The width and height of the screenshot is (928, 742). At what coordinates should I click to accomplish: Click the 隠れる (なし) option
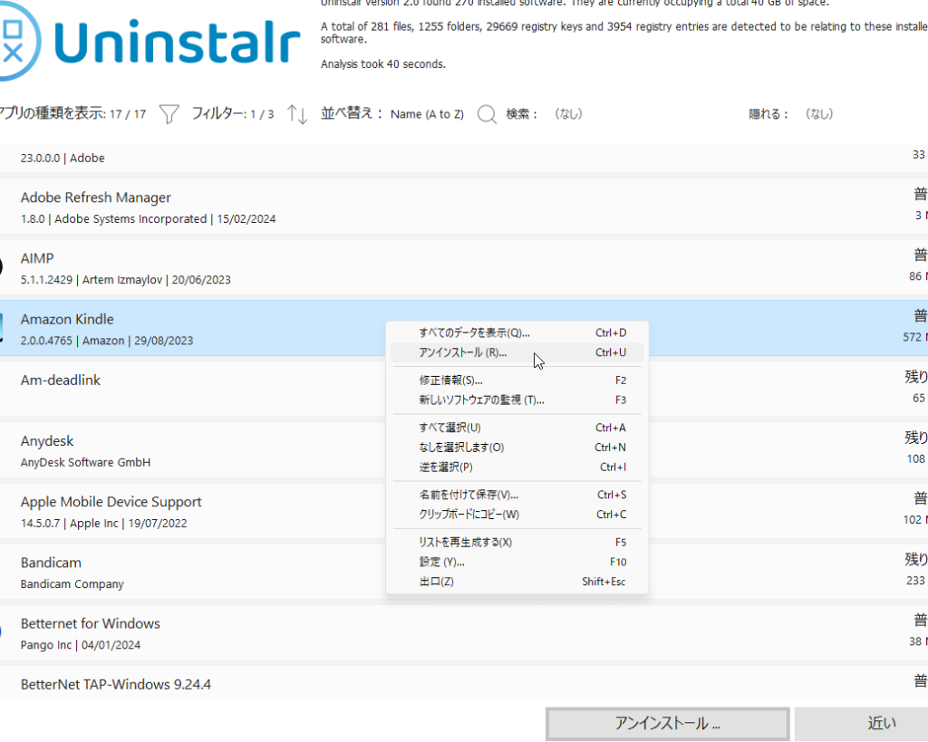(790, 113)
